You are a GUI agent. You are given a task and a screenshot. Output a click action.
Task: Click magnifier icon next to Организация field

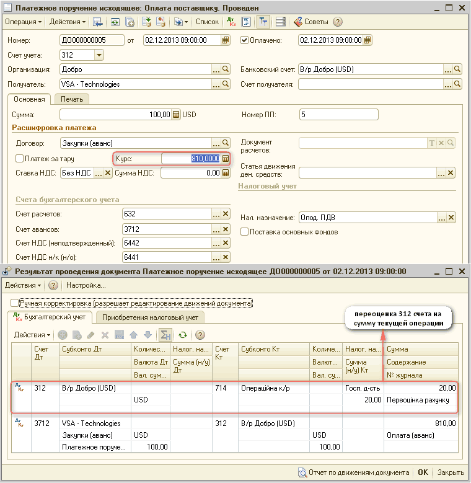[226, 69]
